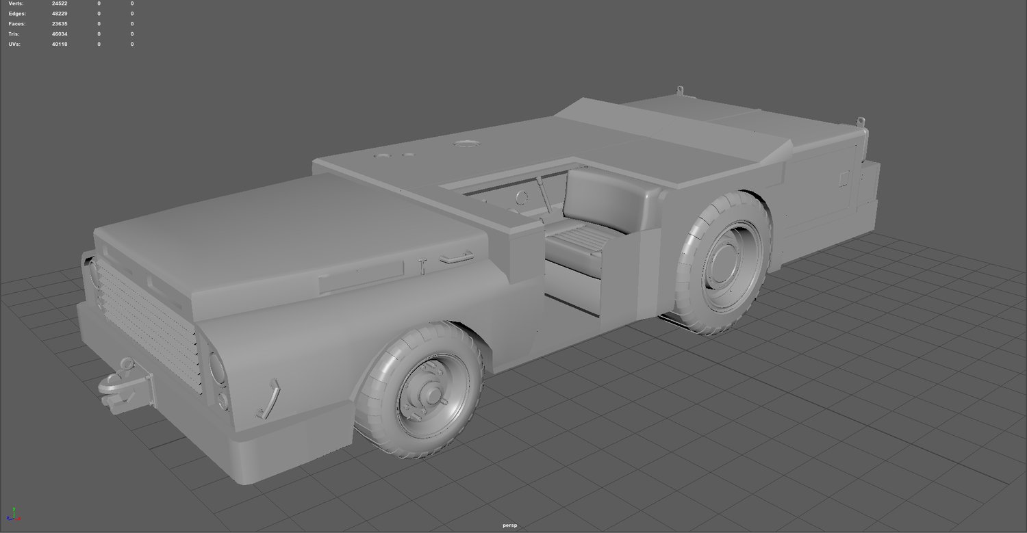
Task: Select the UV count value "40118"
Action: (x=60, y=44)
